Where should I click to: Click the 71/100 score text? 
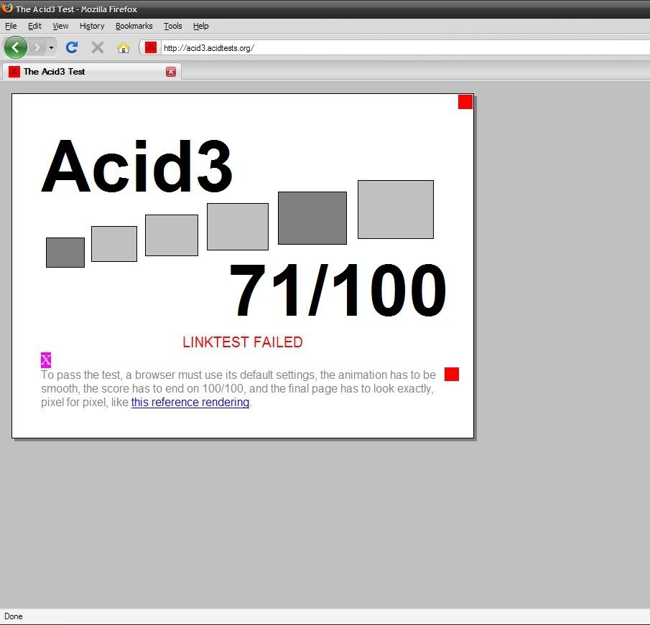338,289
